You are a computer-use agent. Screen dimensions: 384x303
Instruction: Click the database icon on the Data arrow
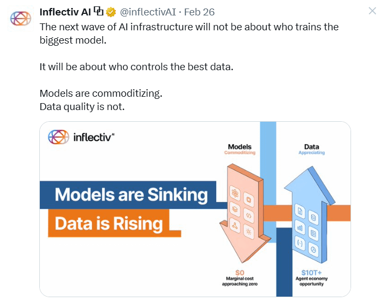(313, 217)
